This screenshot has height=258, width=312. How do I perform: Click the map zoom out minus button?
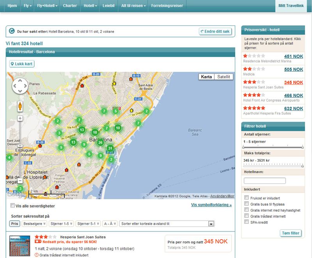click(20, 181)
